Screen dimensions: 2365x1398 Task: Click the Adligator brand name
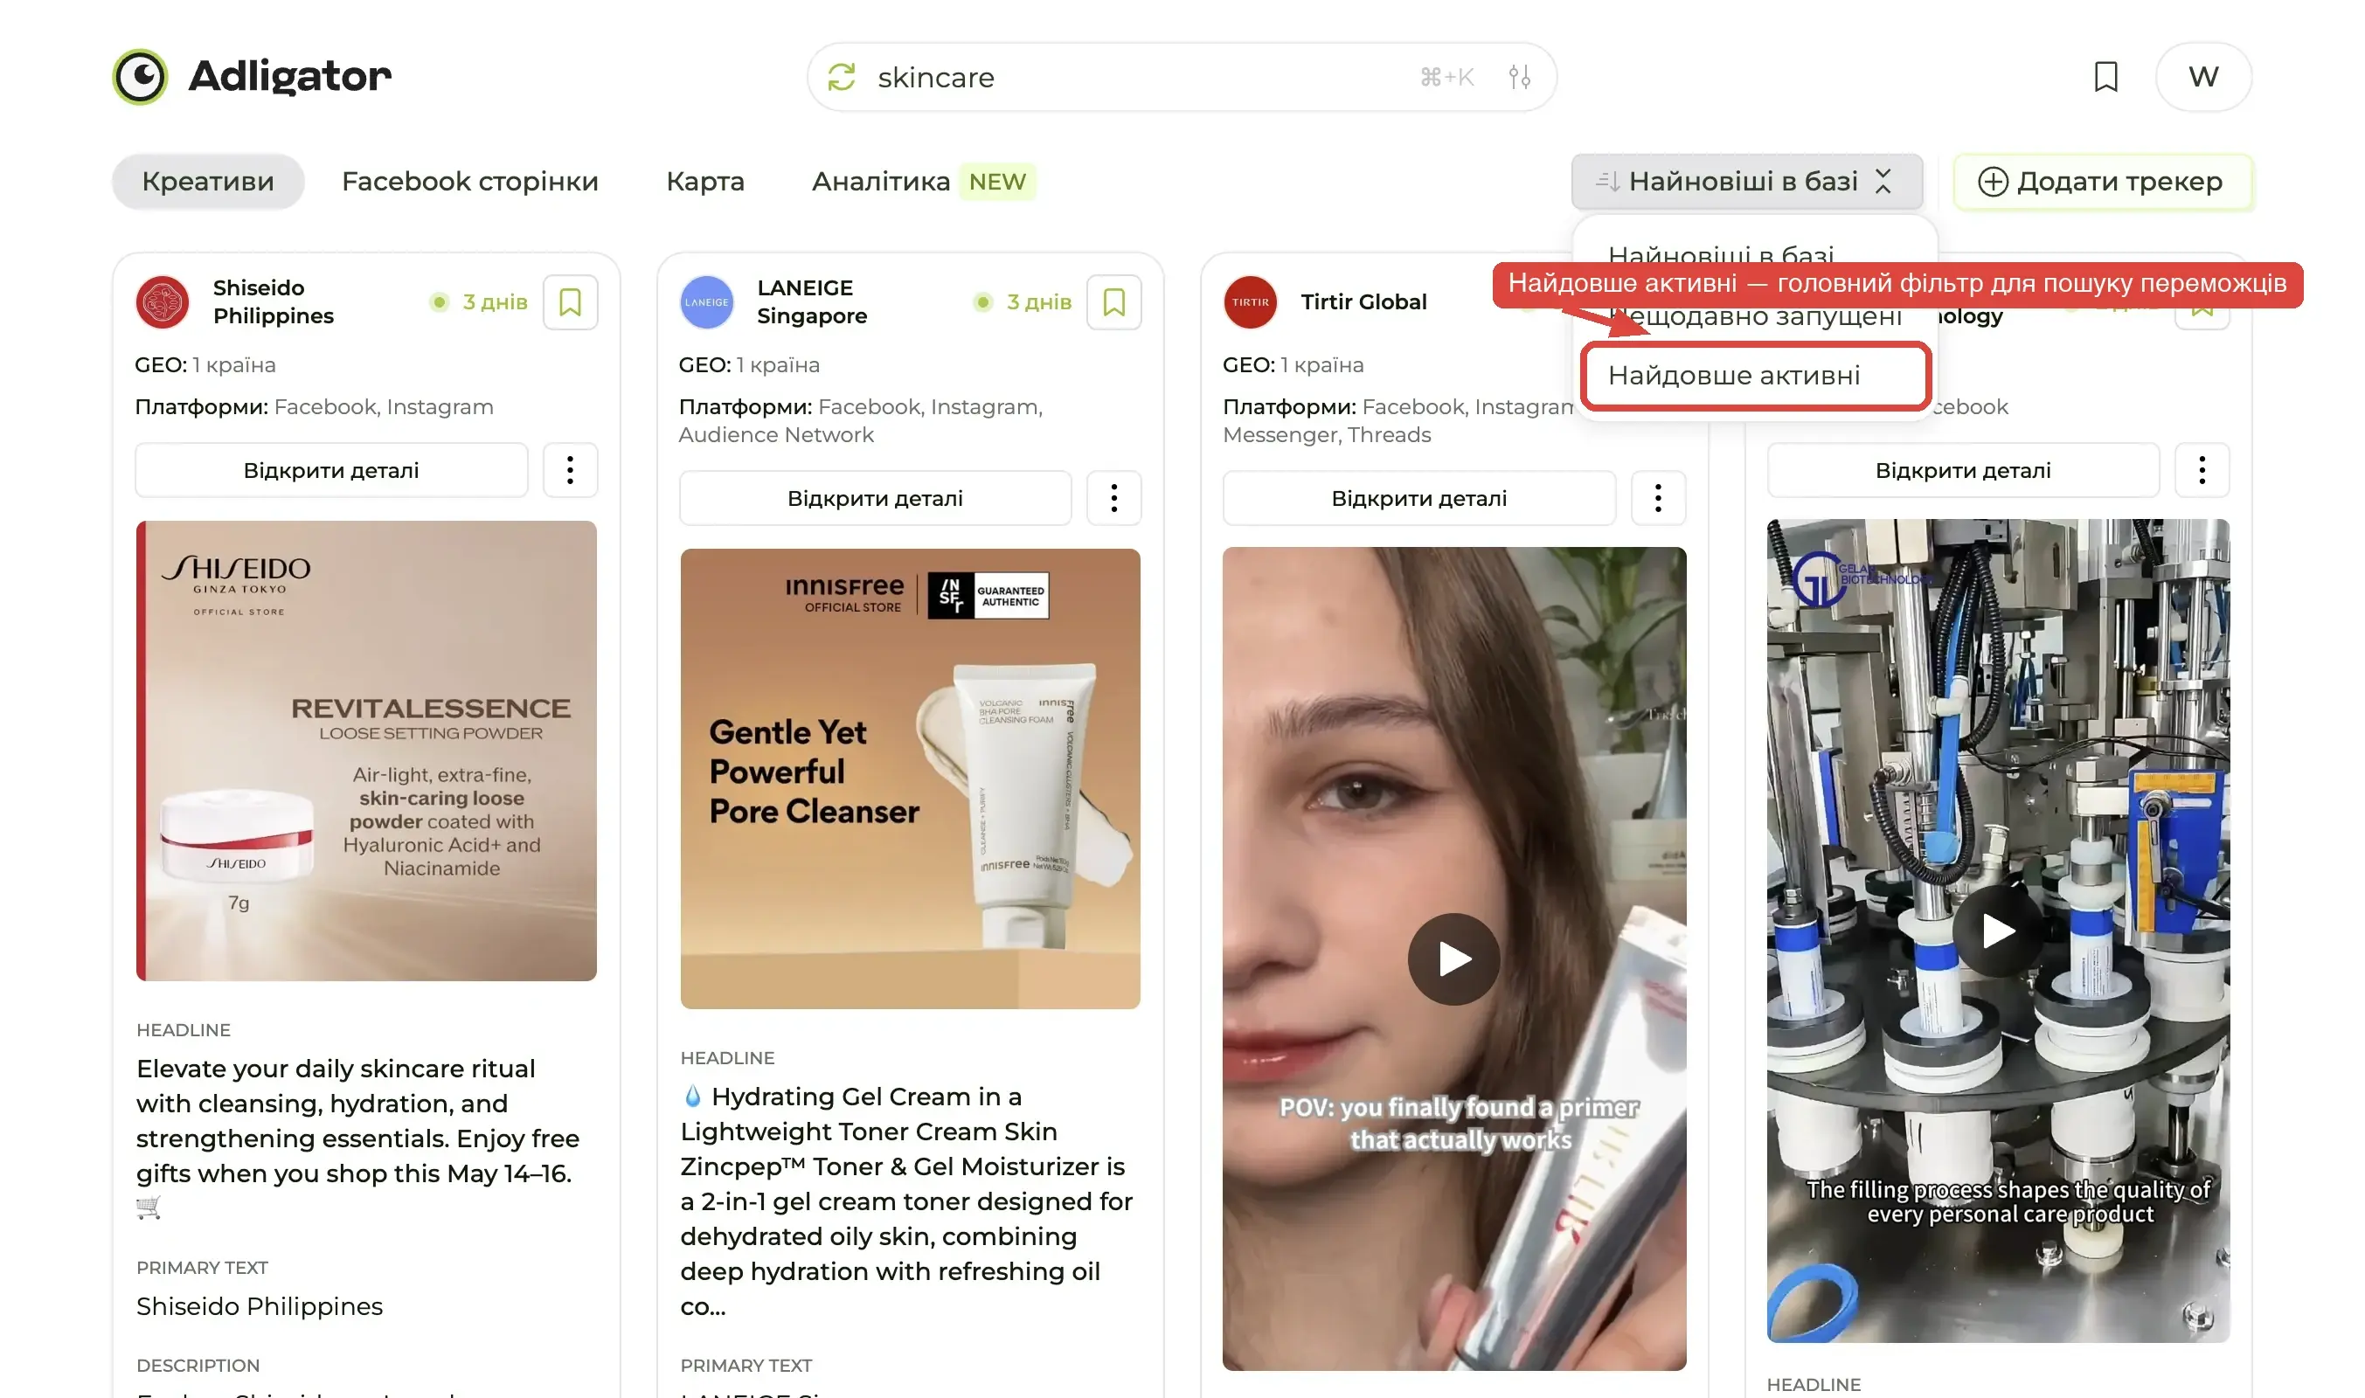[x=289, y=76]
